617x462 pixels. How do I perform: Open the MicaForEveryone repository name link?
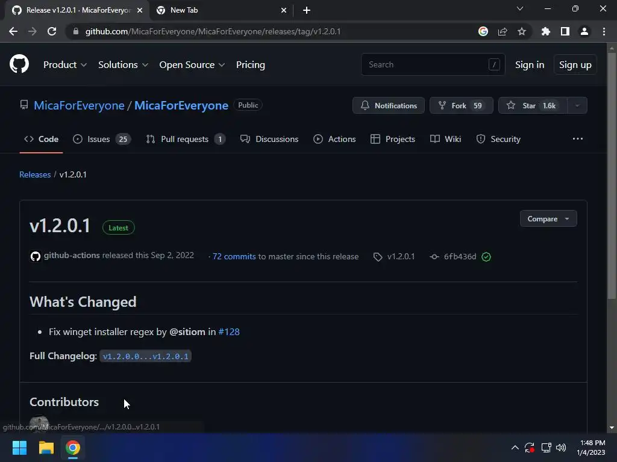pyautogui.click(x=181, y=105)
